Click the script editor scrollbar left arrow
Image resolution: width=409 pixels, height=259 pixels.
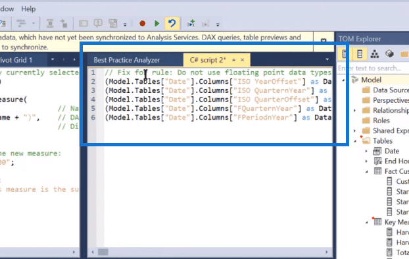pos(93,252)
